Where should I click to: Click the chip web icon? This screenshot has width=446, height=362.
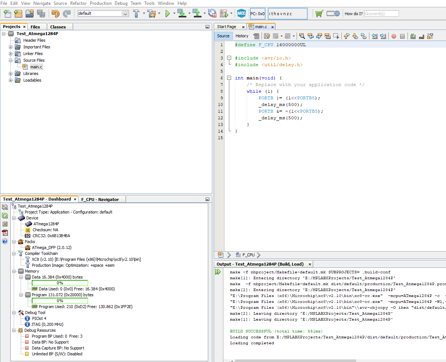[333, 14]
